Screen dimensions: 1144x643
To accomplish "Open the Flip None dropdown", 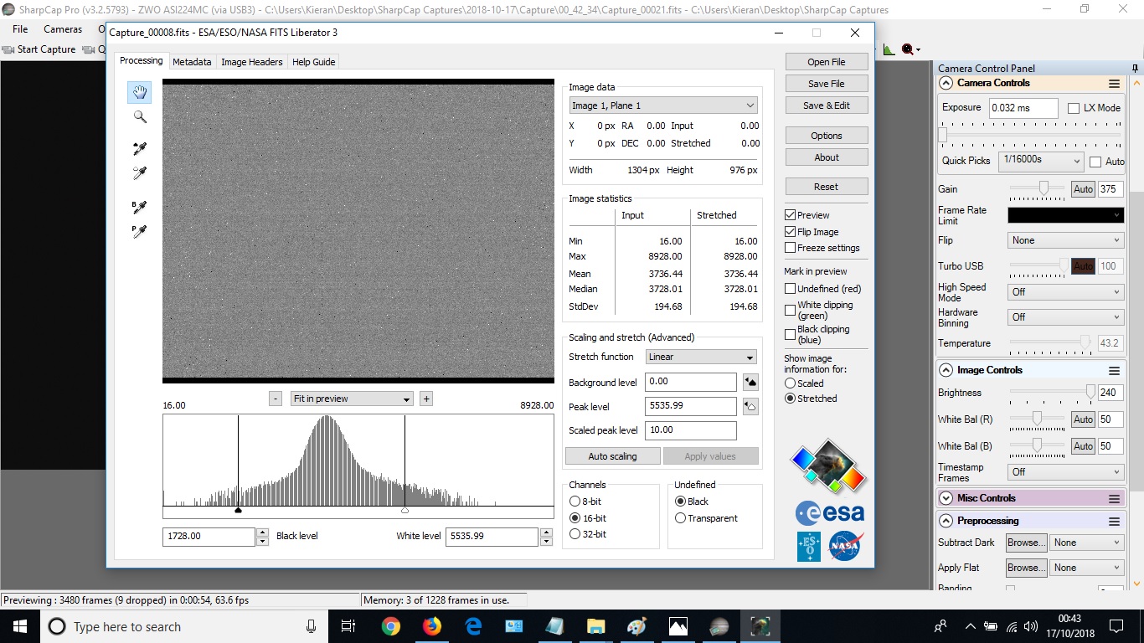I will [1065, 240].
